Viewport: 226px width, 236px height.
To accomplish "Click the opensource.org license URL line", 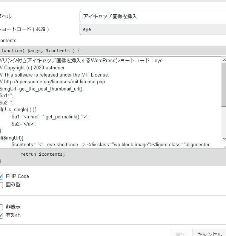I will point(52,82).
